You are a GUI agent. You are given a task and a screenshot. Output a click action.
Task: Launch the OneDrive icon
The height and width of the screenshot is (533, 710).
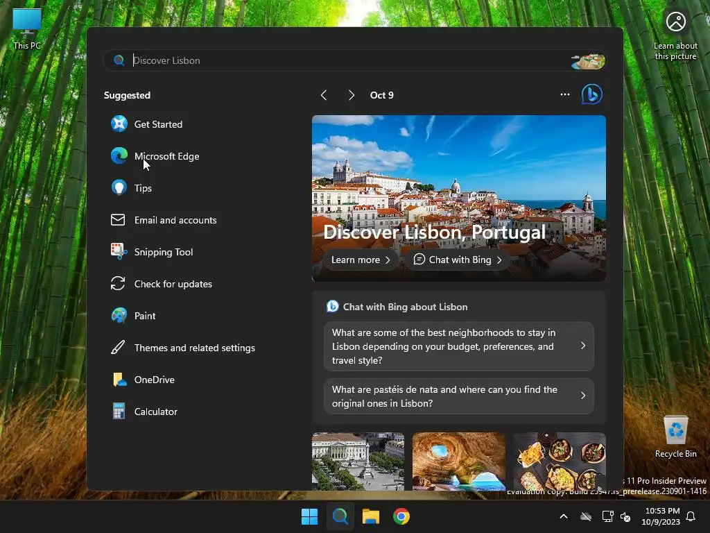[119, 380]
